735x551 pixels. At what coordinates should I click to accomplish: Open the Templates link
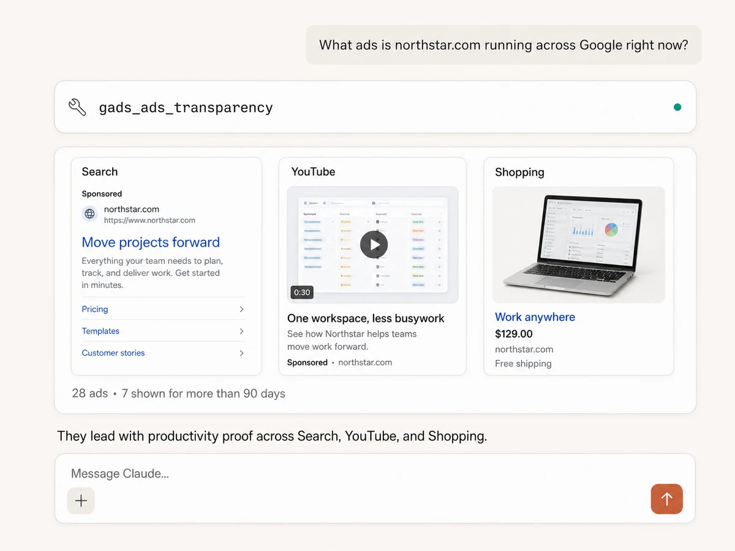tap(100, 331)
